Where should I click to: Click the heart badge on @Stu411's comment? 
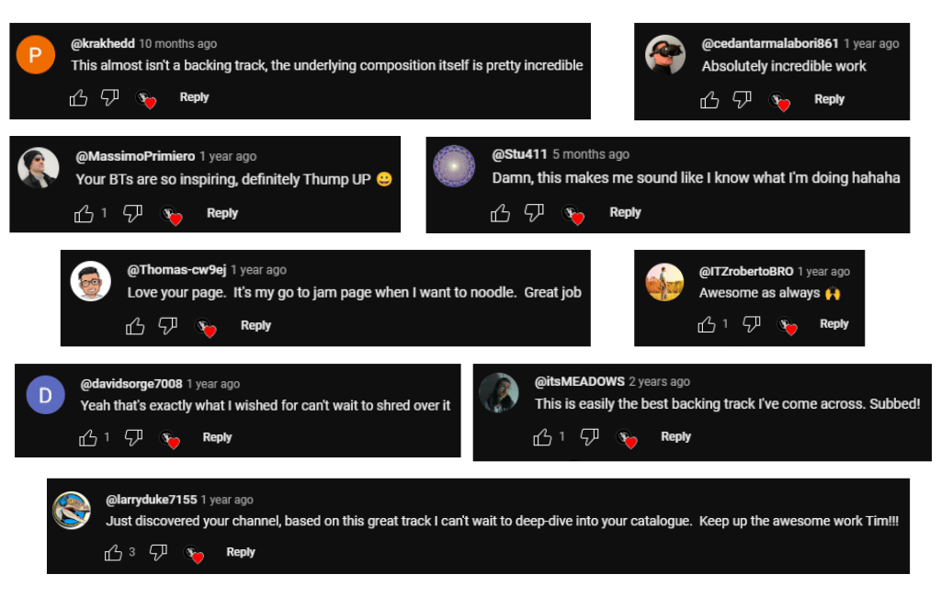573,214
